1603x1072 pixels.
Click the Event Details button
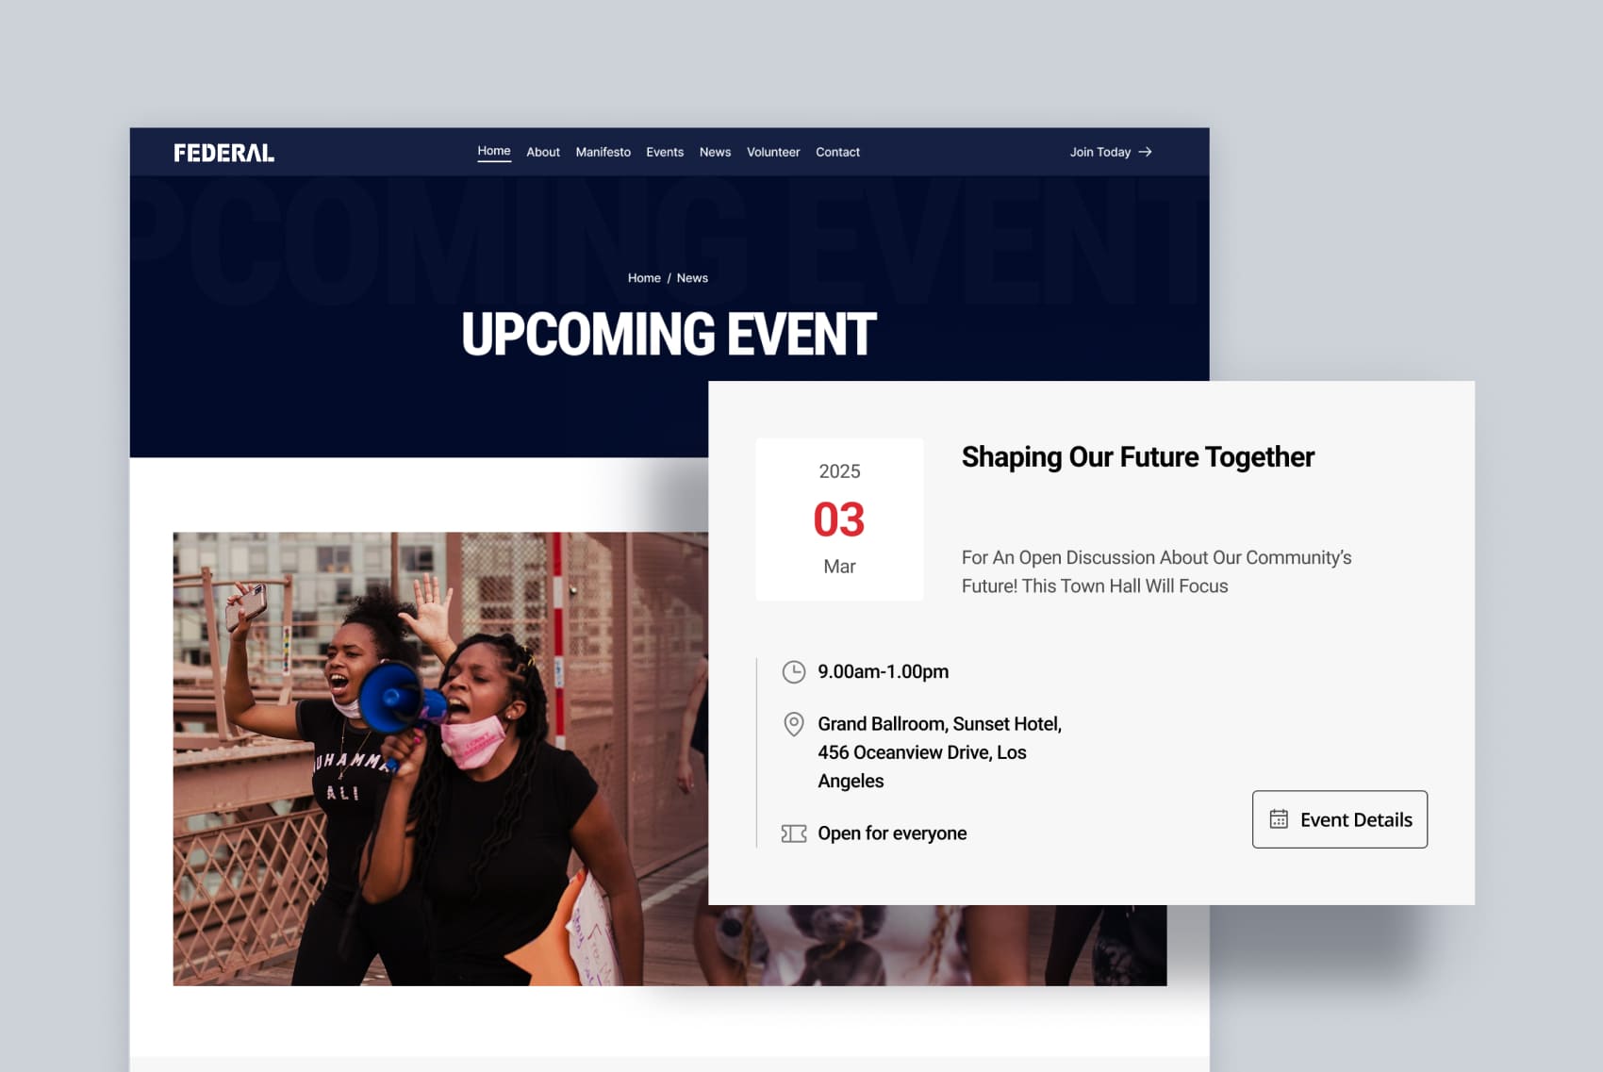(x=1340, y=819)
